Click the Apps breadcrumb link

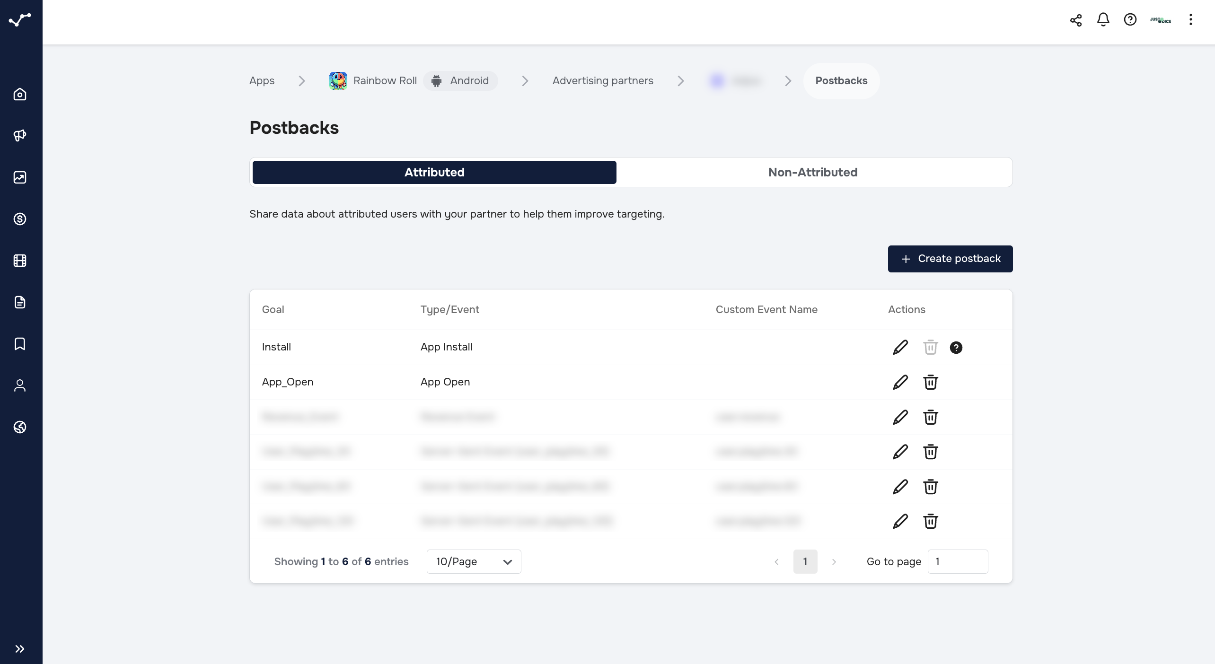point(262,80)
